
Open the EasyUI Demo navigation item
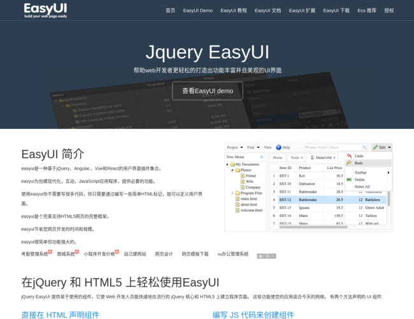(x=197, y=11)
